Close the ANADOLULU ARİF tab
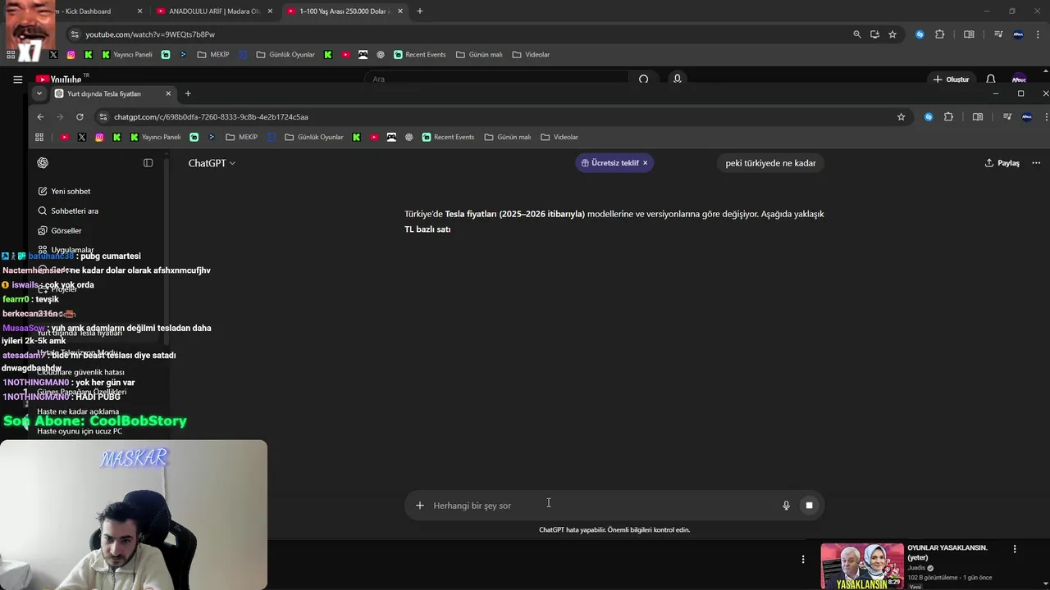The width and height of the screenshot is (1050, 590). point(269,11)
